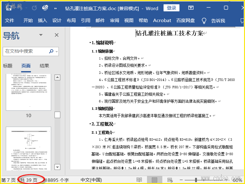Switch to the 标题 navigation tab
This screenshot has height=184, width=245.
pyautogui.click(x=8, y=66)
